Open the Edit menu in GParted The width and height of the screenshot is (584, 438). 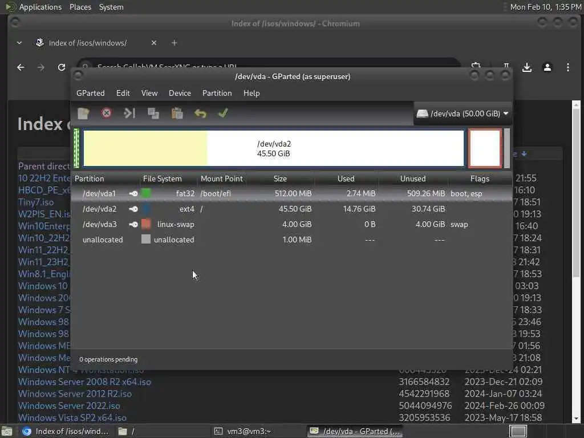123,93
